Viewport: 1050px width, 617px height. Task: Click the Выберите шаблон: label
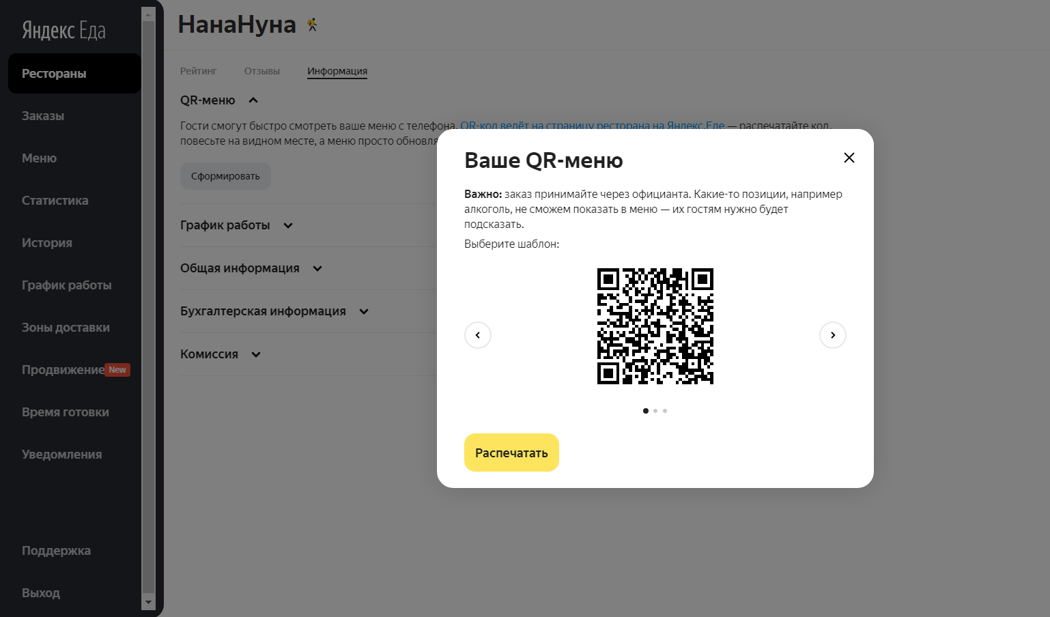511,244
